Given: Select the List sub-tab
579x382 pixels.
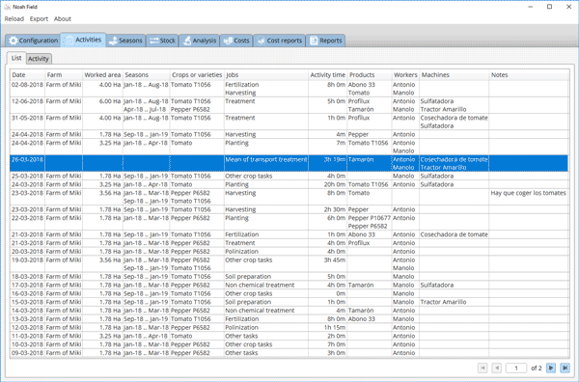Looking at the screenshot, I should coord(16,58).
